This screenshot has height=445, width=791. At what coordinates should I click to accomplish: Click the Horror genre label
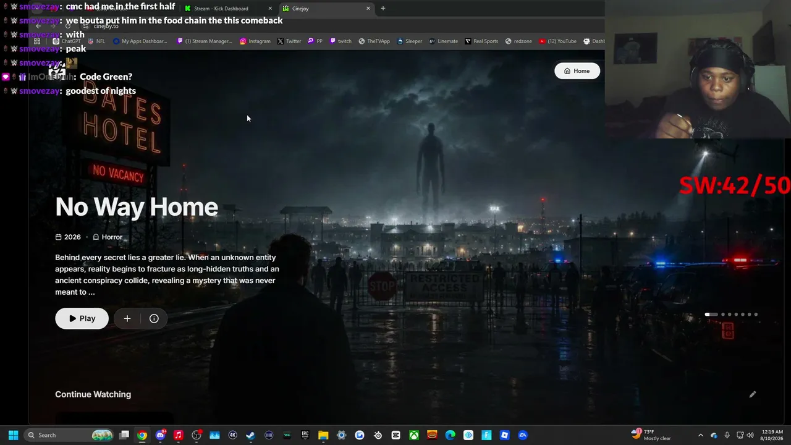(108, 237)
